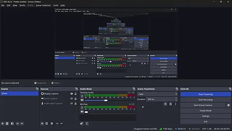Screen dimensions: 232x131
Task: Remove selected source with trash icon
Action: (47, 123)
